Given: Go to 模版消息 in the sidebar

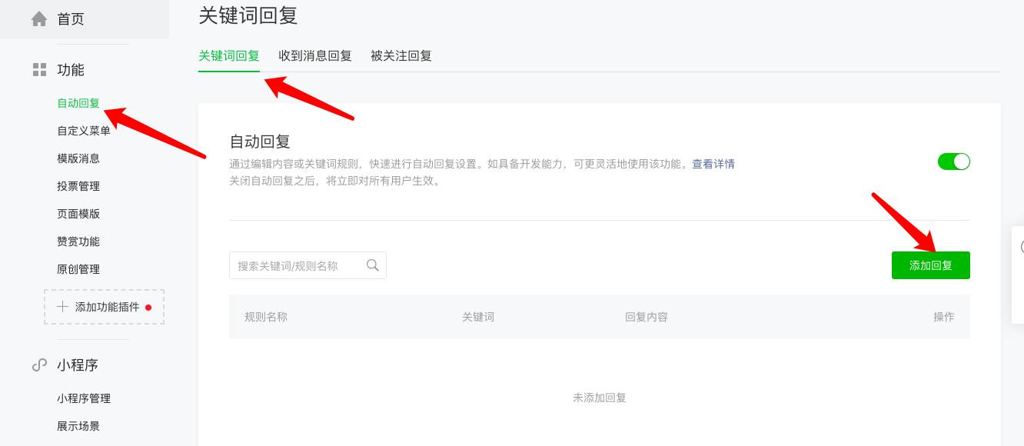Looking at the screenshot, I should [78, 158].
